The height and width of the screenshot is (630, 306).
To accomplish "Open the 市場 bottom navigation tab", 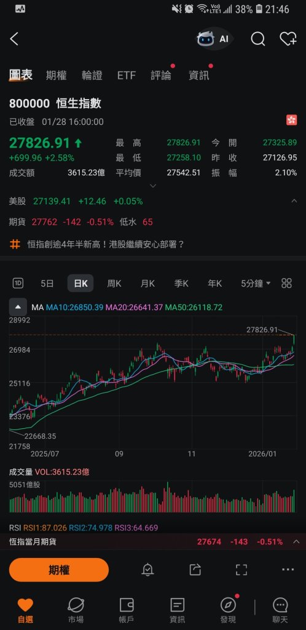I will coord(76,611).
